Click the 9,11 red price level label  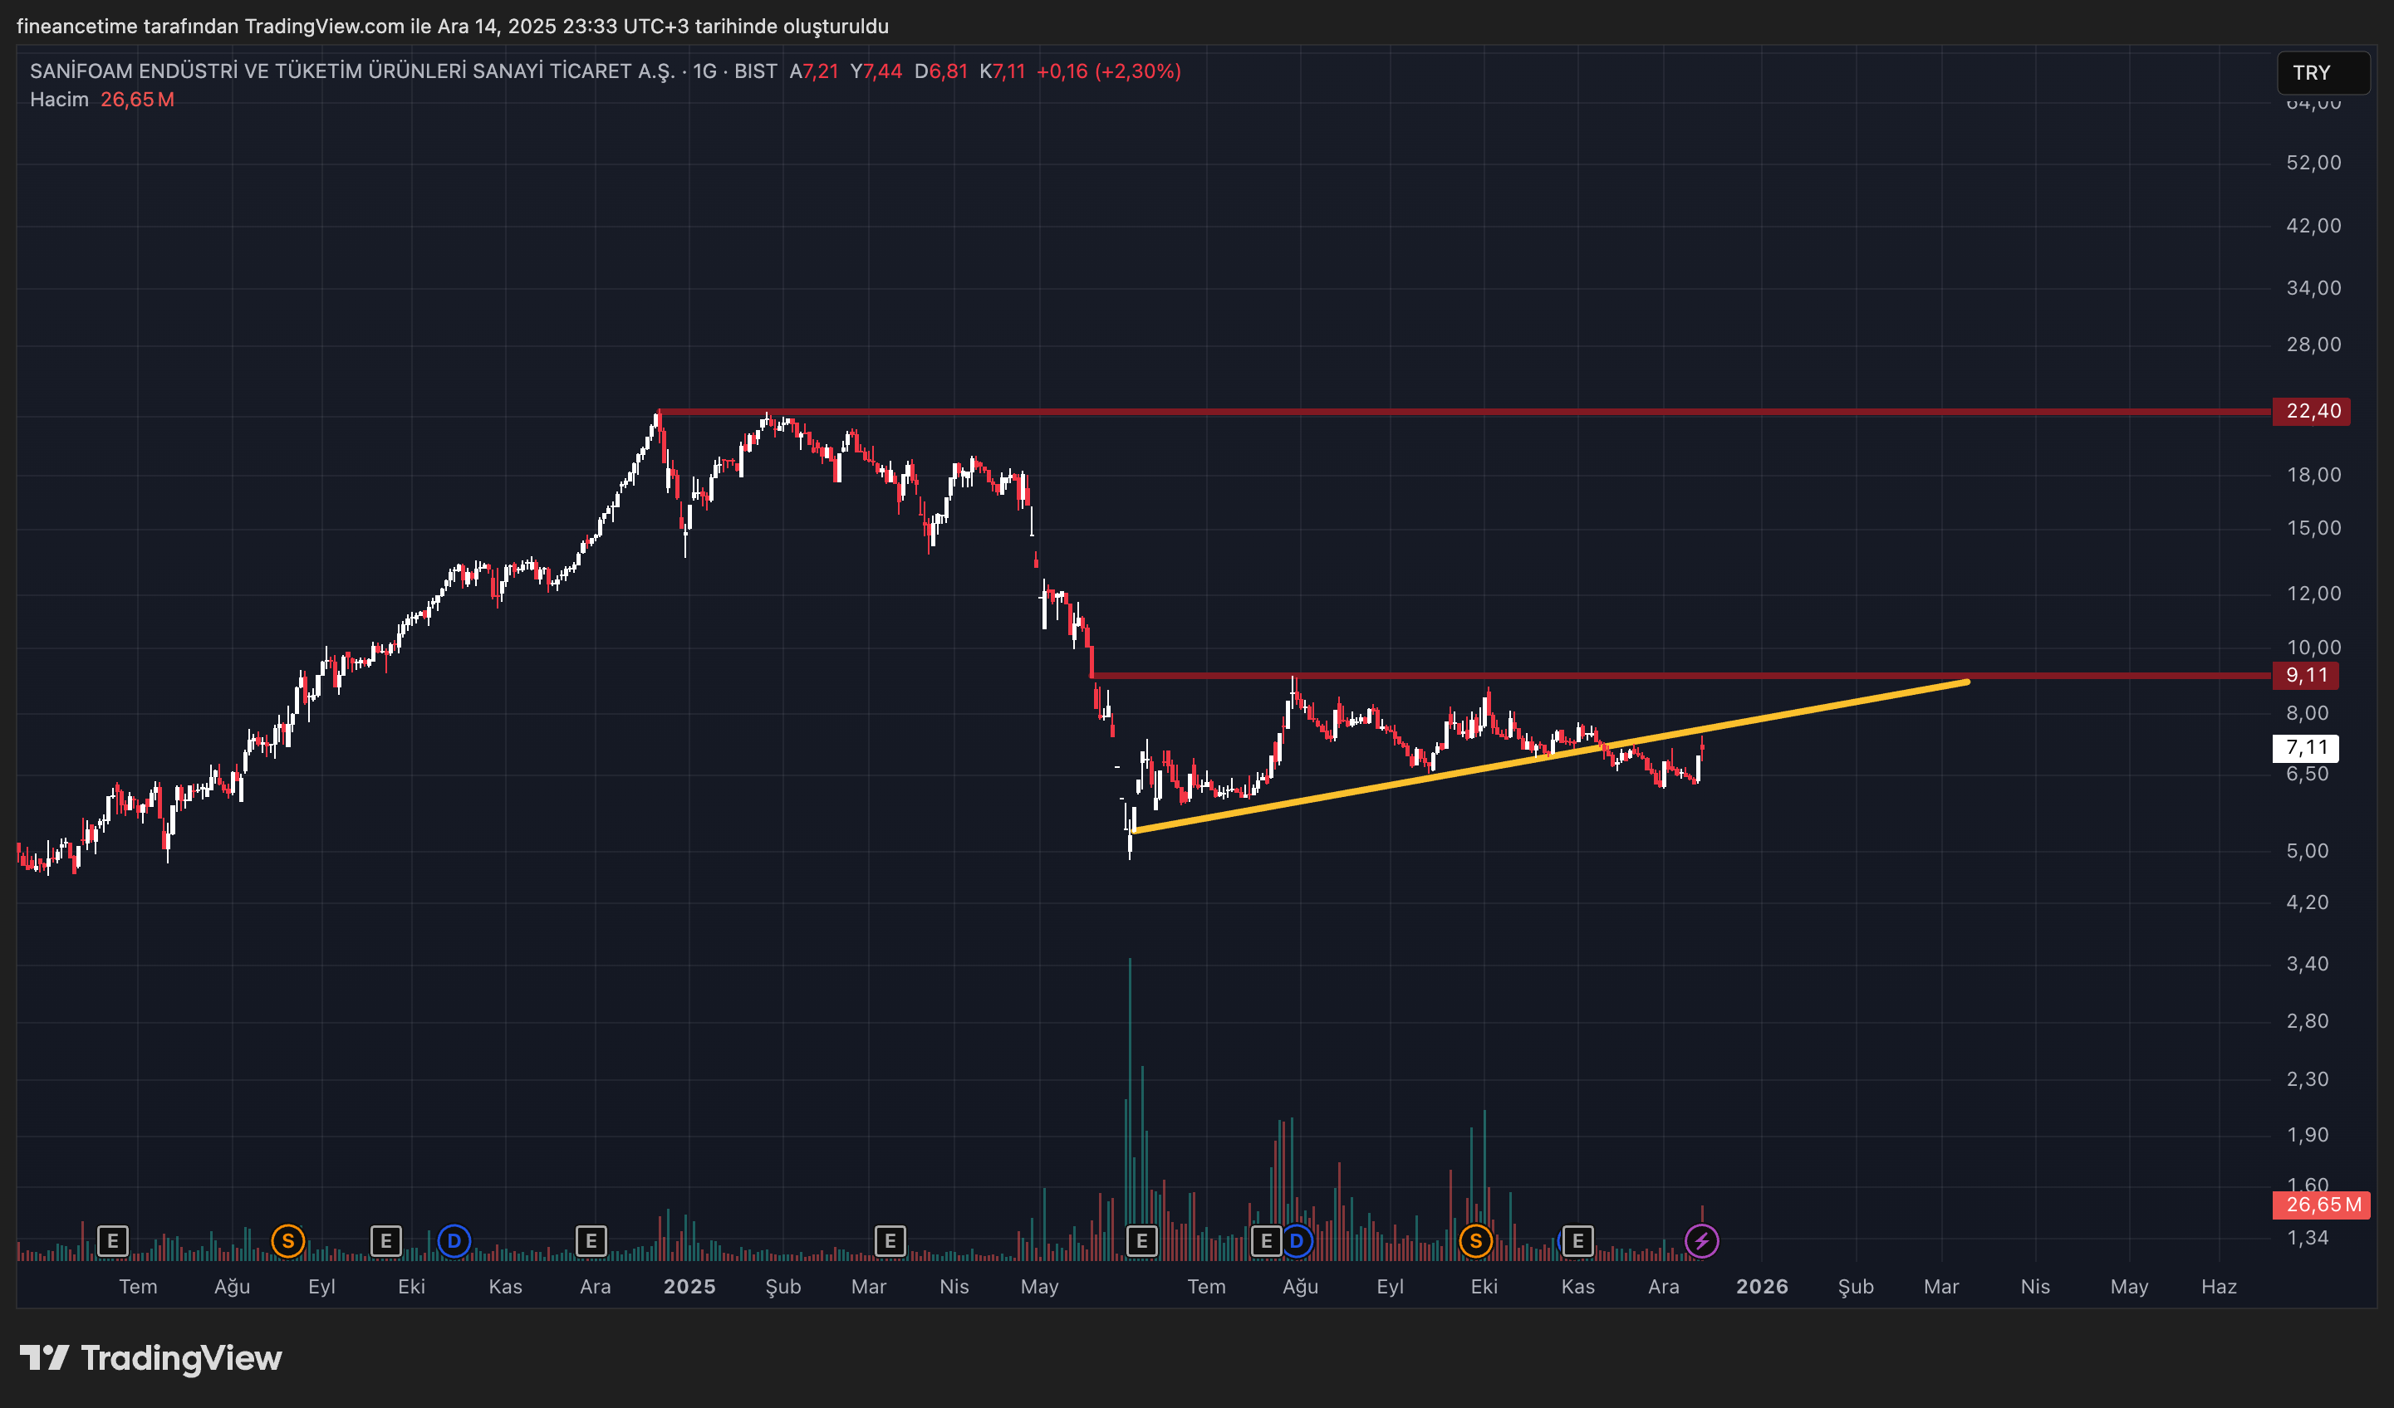(2306, 675)
